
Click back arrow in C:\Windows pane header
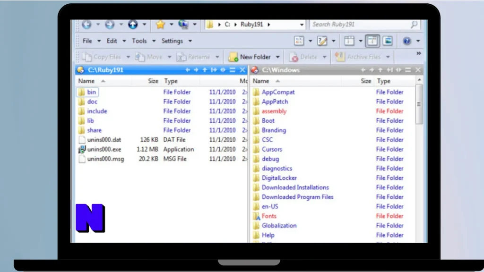pos(363,70)
